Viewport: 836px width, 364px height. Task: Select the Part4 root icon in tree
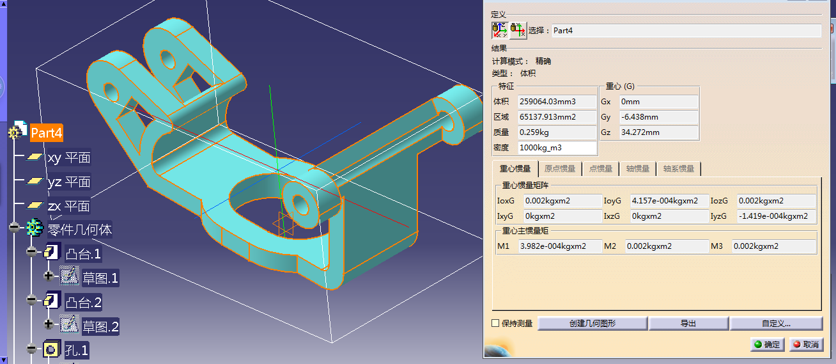17,132
